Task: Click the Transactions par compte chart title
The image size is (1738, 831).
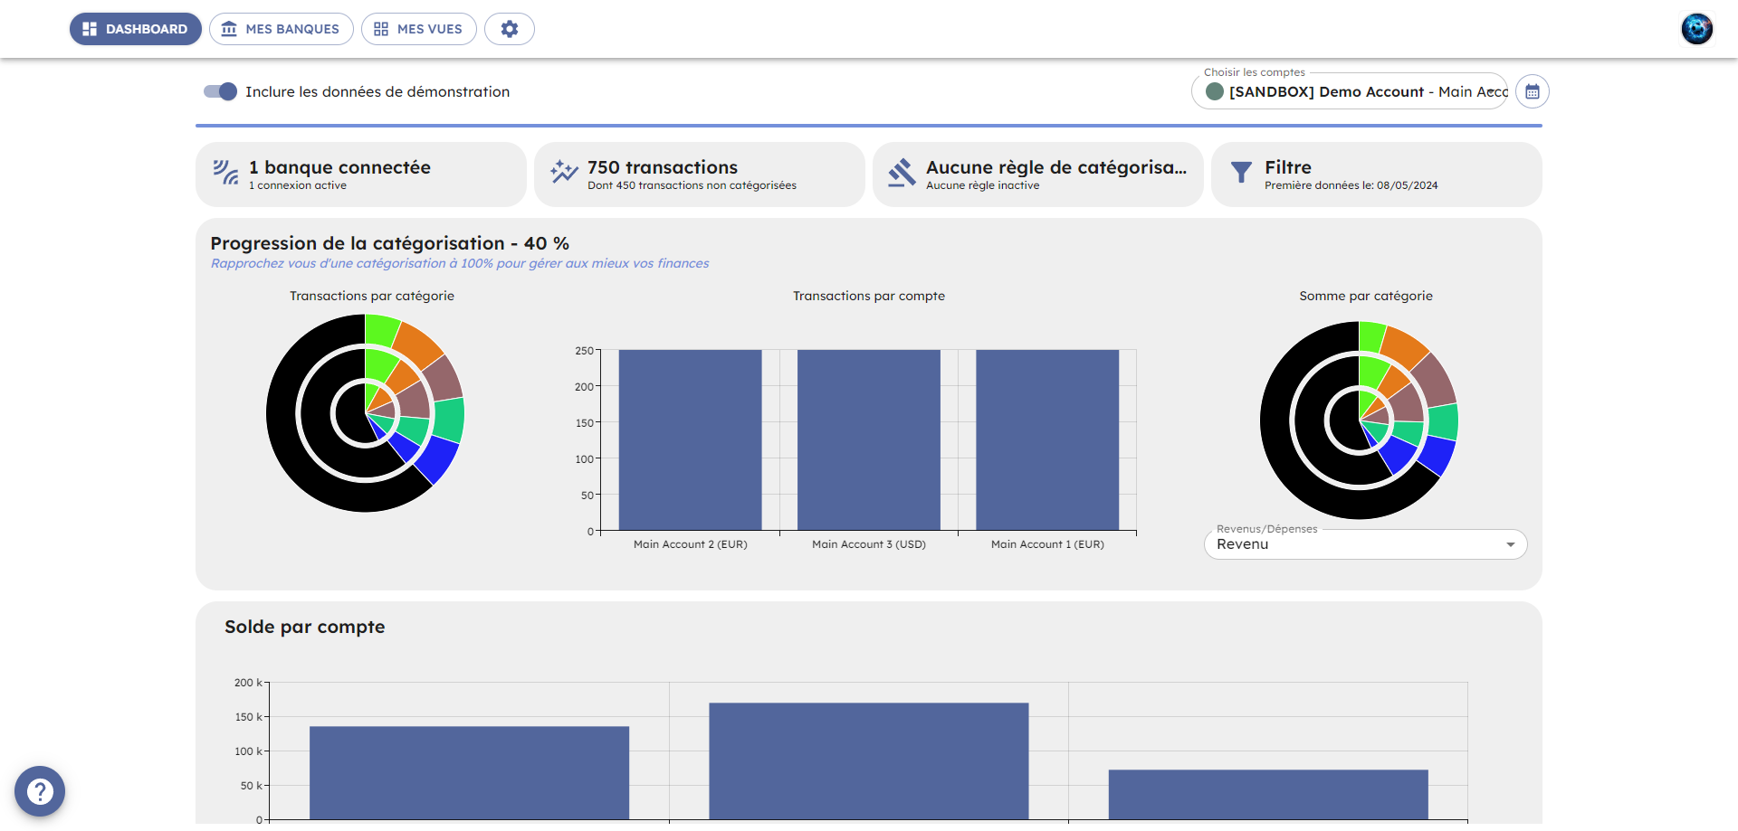Action: [x=869, y=296]
